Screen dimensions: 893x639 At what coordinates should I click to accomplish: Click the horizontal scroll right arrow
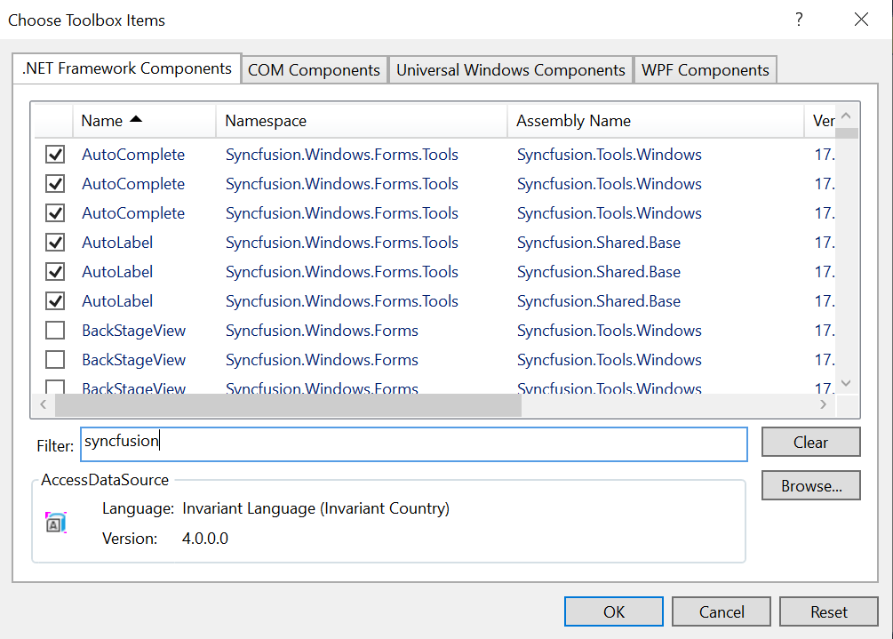pos(824,404)
